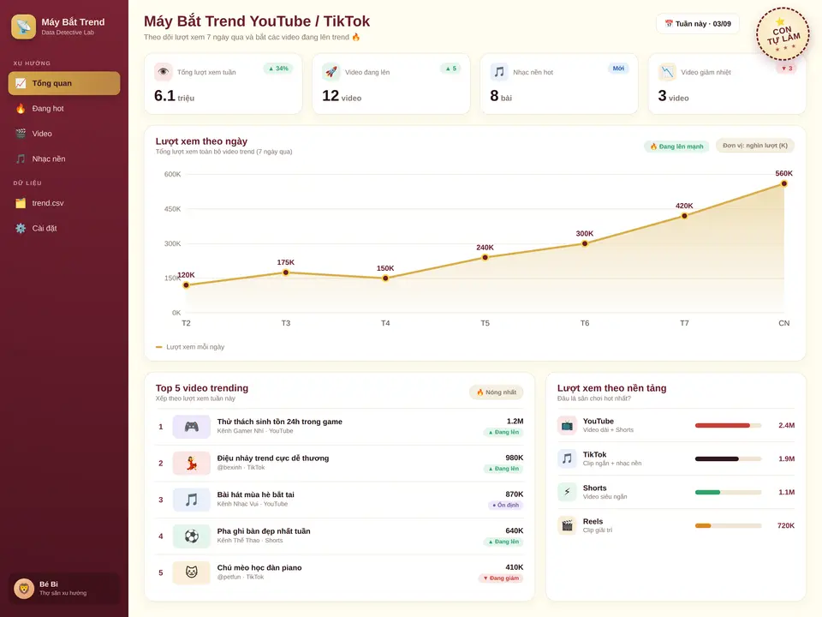Viewport: 822px width, 617px height.
Task: Click the Mới badge on Nhạc nền hot
Action: pos(618,69)
